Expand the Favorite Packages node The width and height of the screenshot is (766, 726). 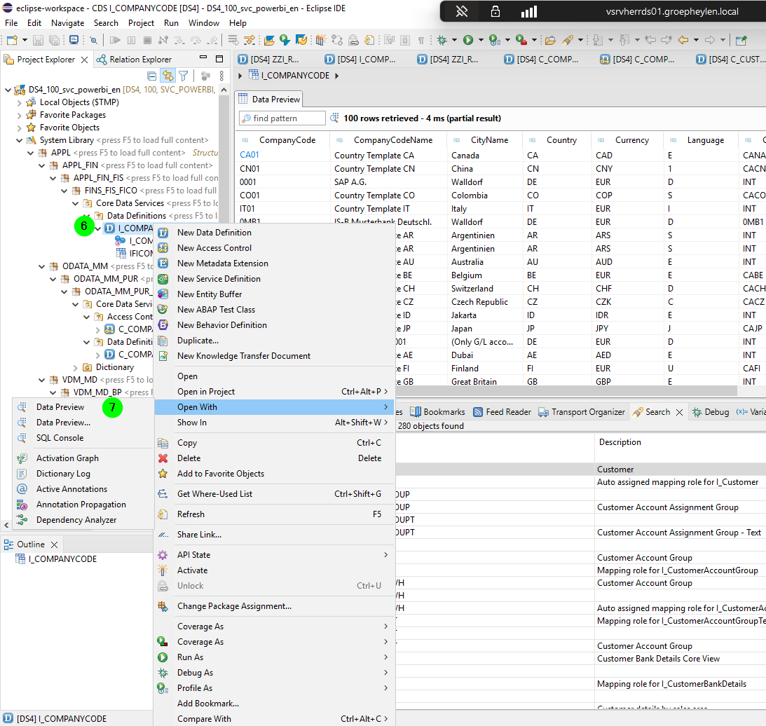point(19,116)
